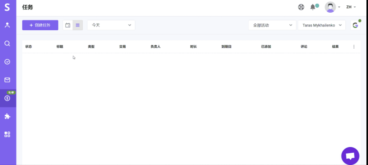Open the search magnifier in sidebar
This screenshot has height=165, width=368.
point(7,43)
